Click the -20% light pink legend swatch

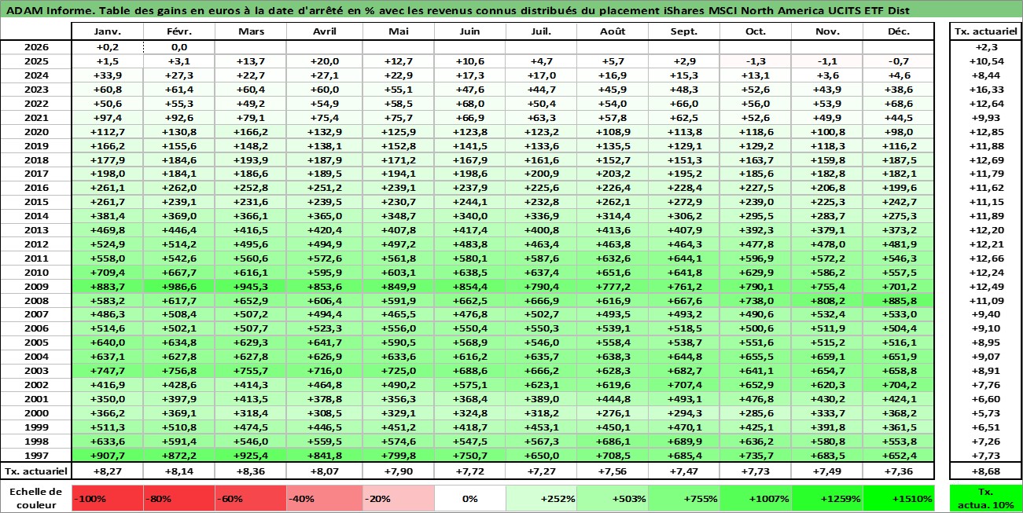tap(398, 498)
